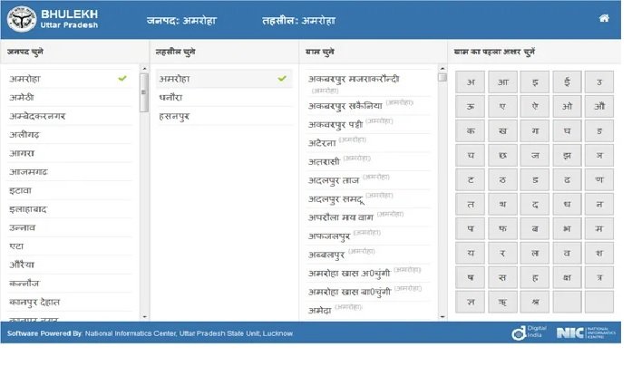
Task: Click the district list scrollbar thumb
Action: pos(144,92)
